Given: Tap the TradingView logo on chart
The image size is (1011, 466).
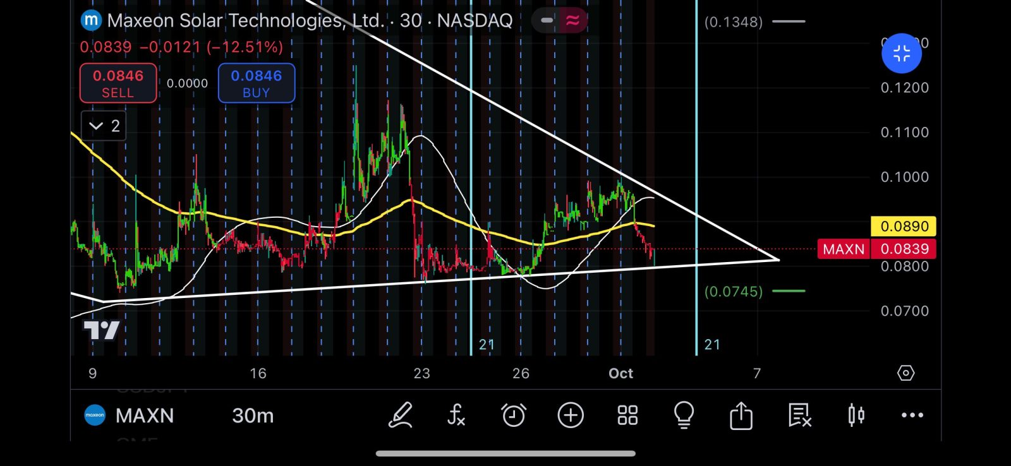Looking at the screenshot, I should tap(102, 330).
